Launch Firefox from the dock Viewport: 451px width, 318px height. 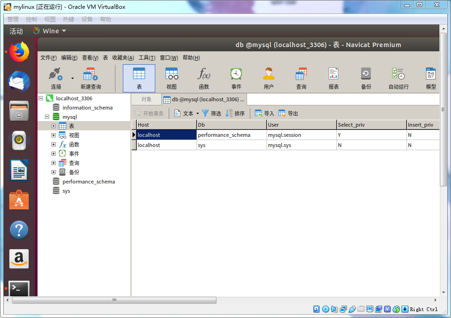click(19, 52)
